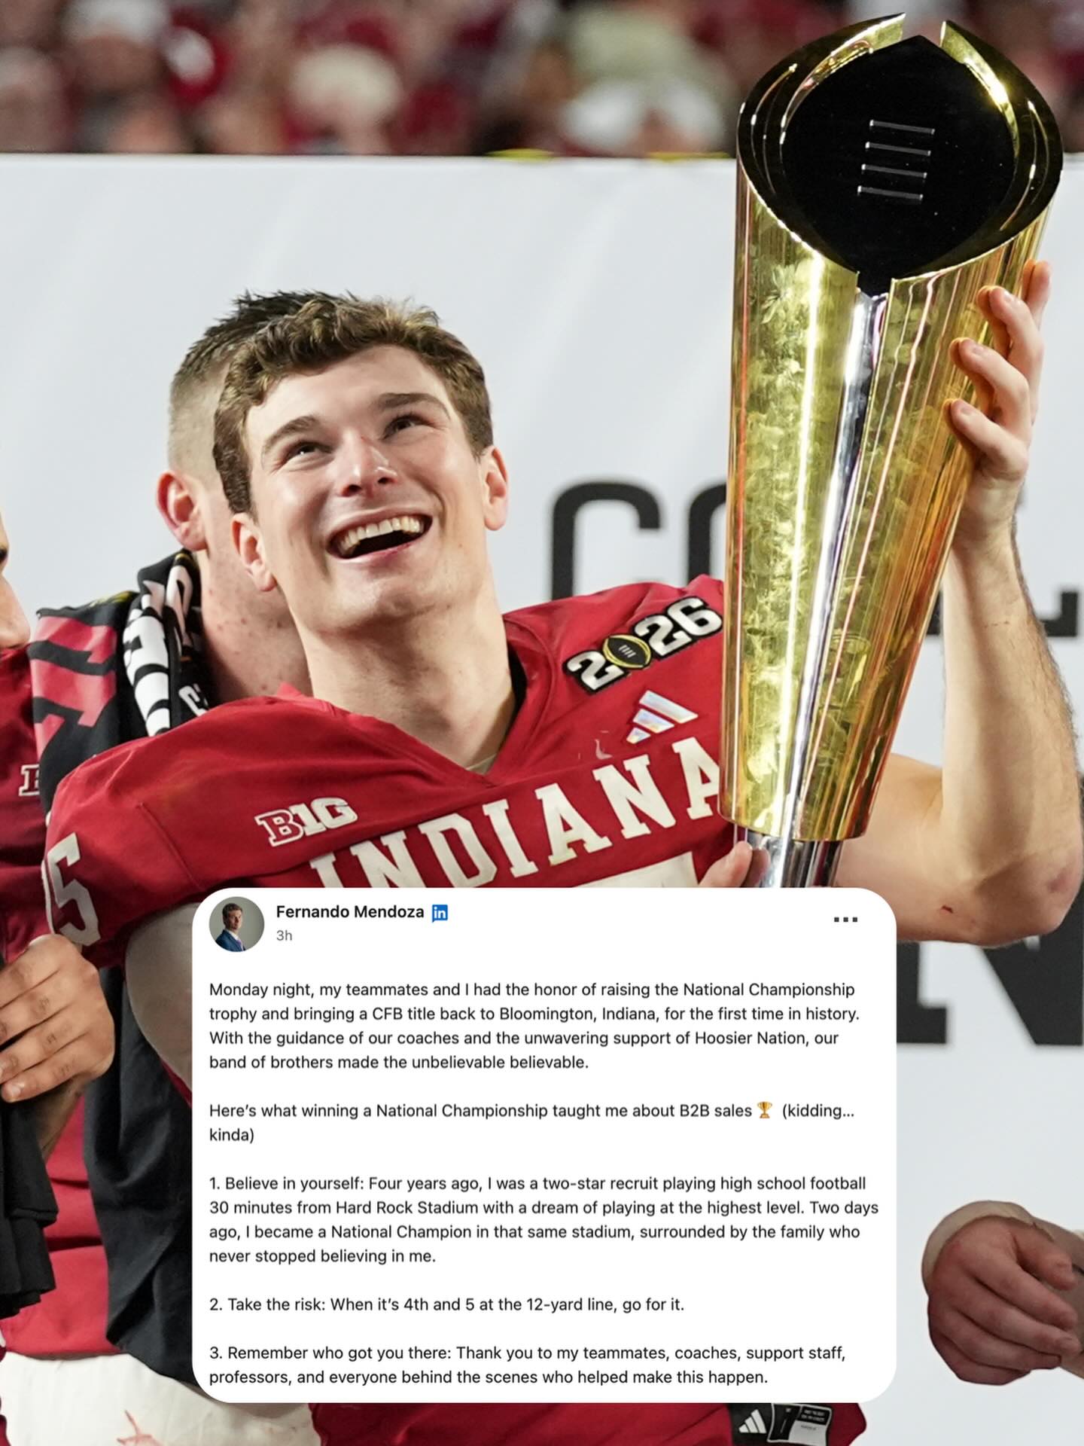The image size is (1084, 1446).
Task: Click the B1G conference logo on jersey
Action: click(306, 823)
